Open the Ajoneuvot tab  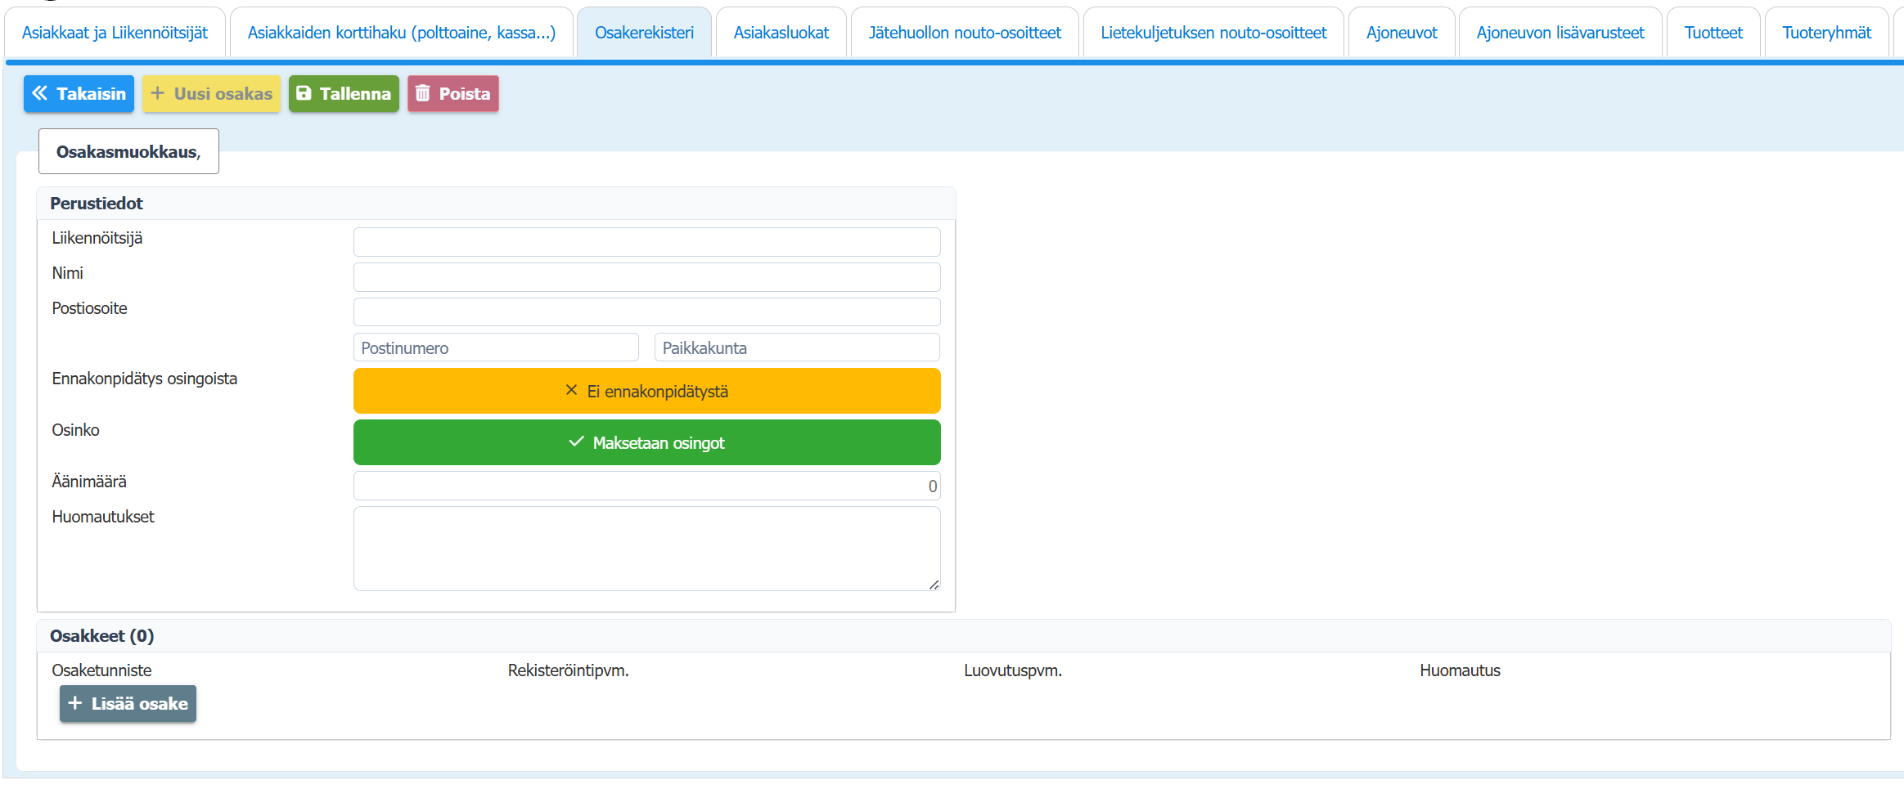click(1401, 33)
